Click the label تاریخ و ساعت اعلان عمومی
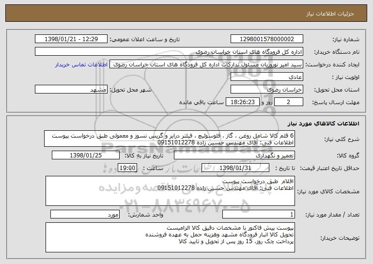 tap(145, 40)
